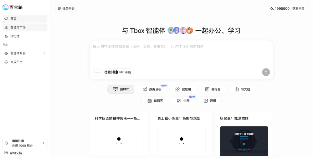Click the 写文档 clipboard icon
Image resolution: width=313 pixels, height=158 pixels.
[237, 89]
